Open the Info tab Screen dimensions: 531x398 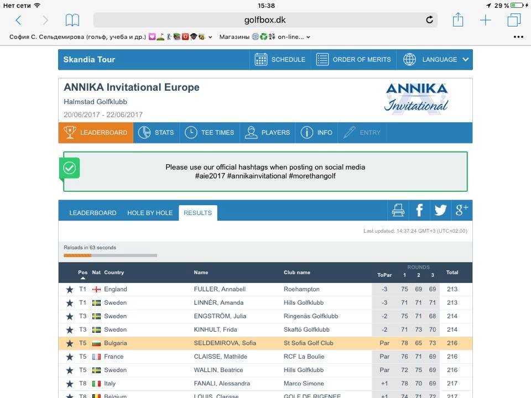pyautogui.click(x=316, y=133)
